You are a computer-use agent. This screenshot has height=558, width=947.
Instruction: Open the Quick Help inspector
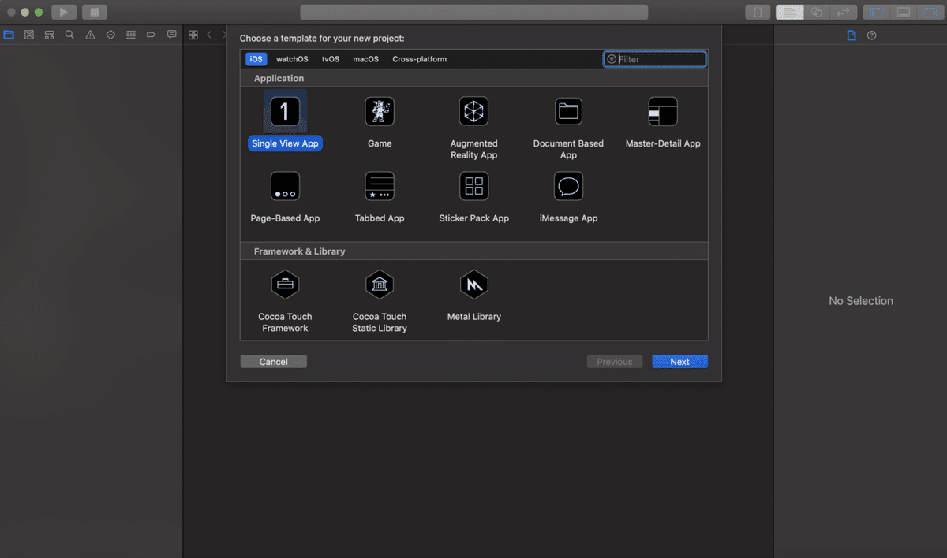tap(871, 35)
